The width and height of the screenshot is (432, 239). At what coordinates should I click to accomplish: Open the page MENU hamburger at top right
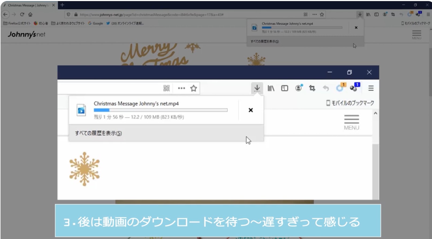point(416,35)
